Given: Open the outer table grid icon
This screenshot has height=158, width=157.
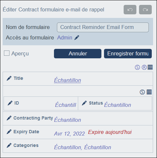Looking at the screenshot, I should 150,67.
